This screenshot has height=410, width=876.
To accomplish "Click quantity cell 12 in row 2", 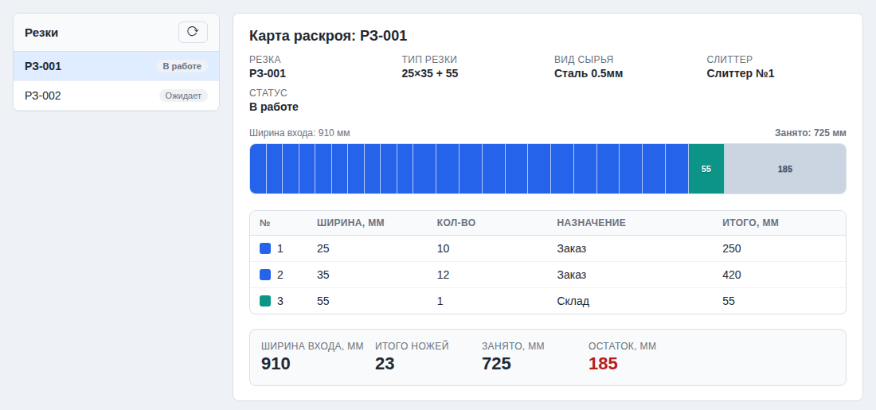I will pos(443,275).
